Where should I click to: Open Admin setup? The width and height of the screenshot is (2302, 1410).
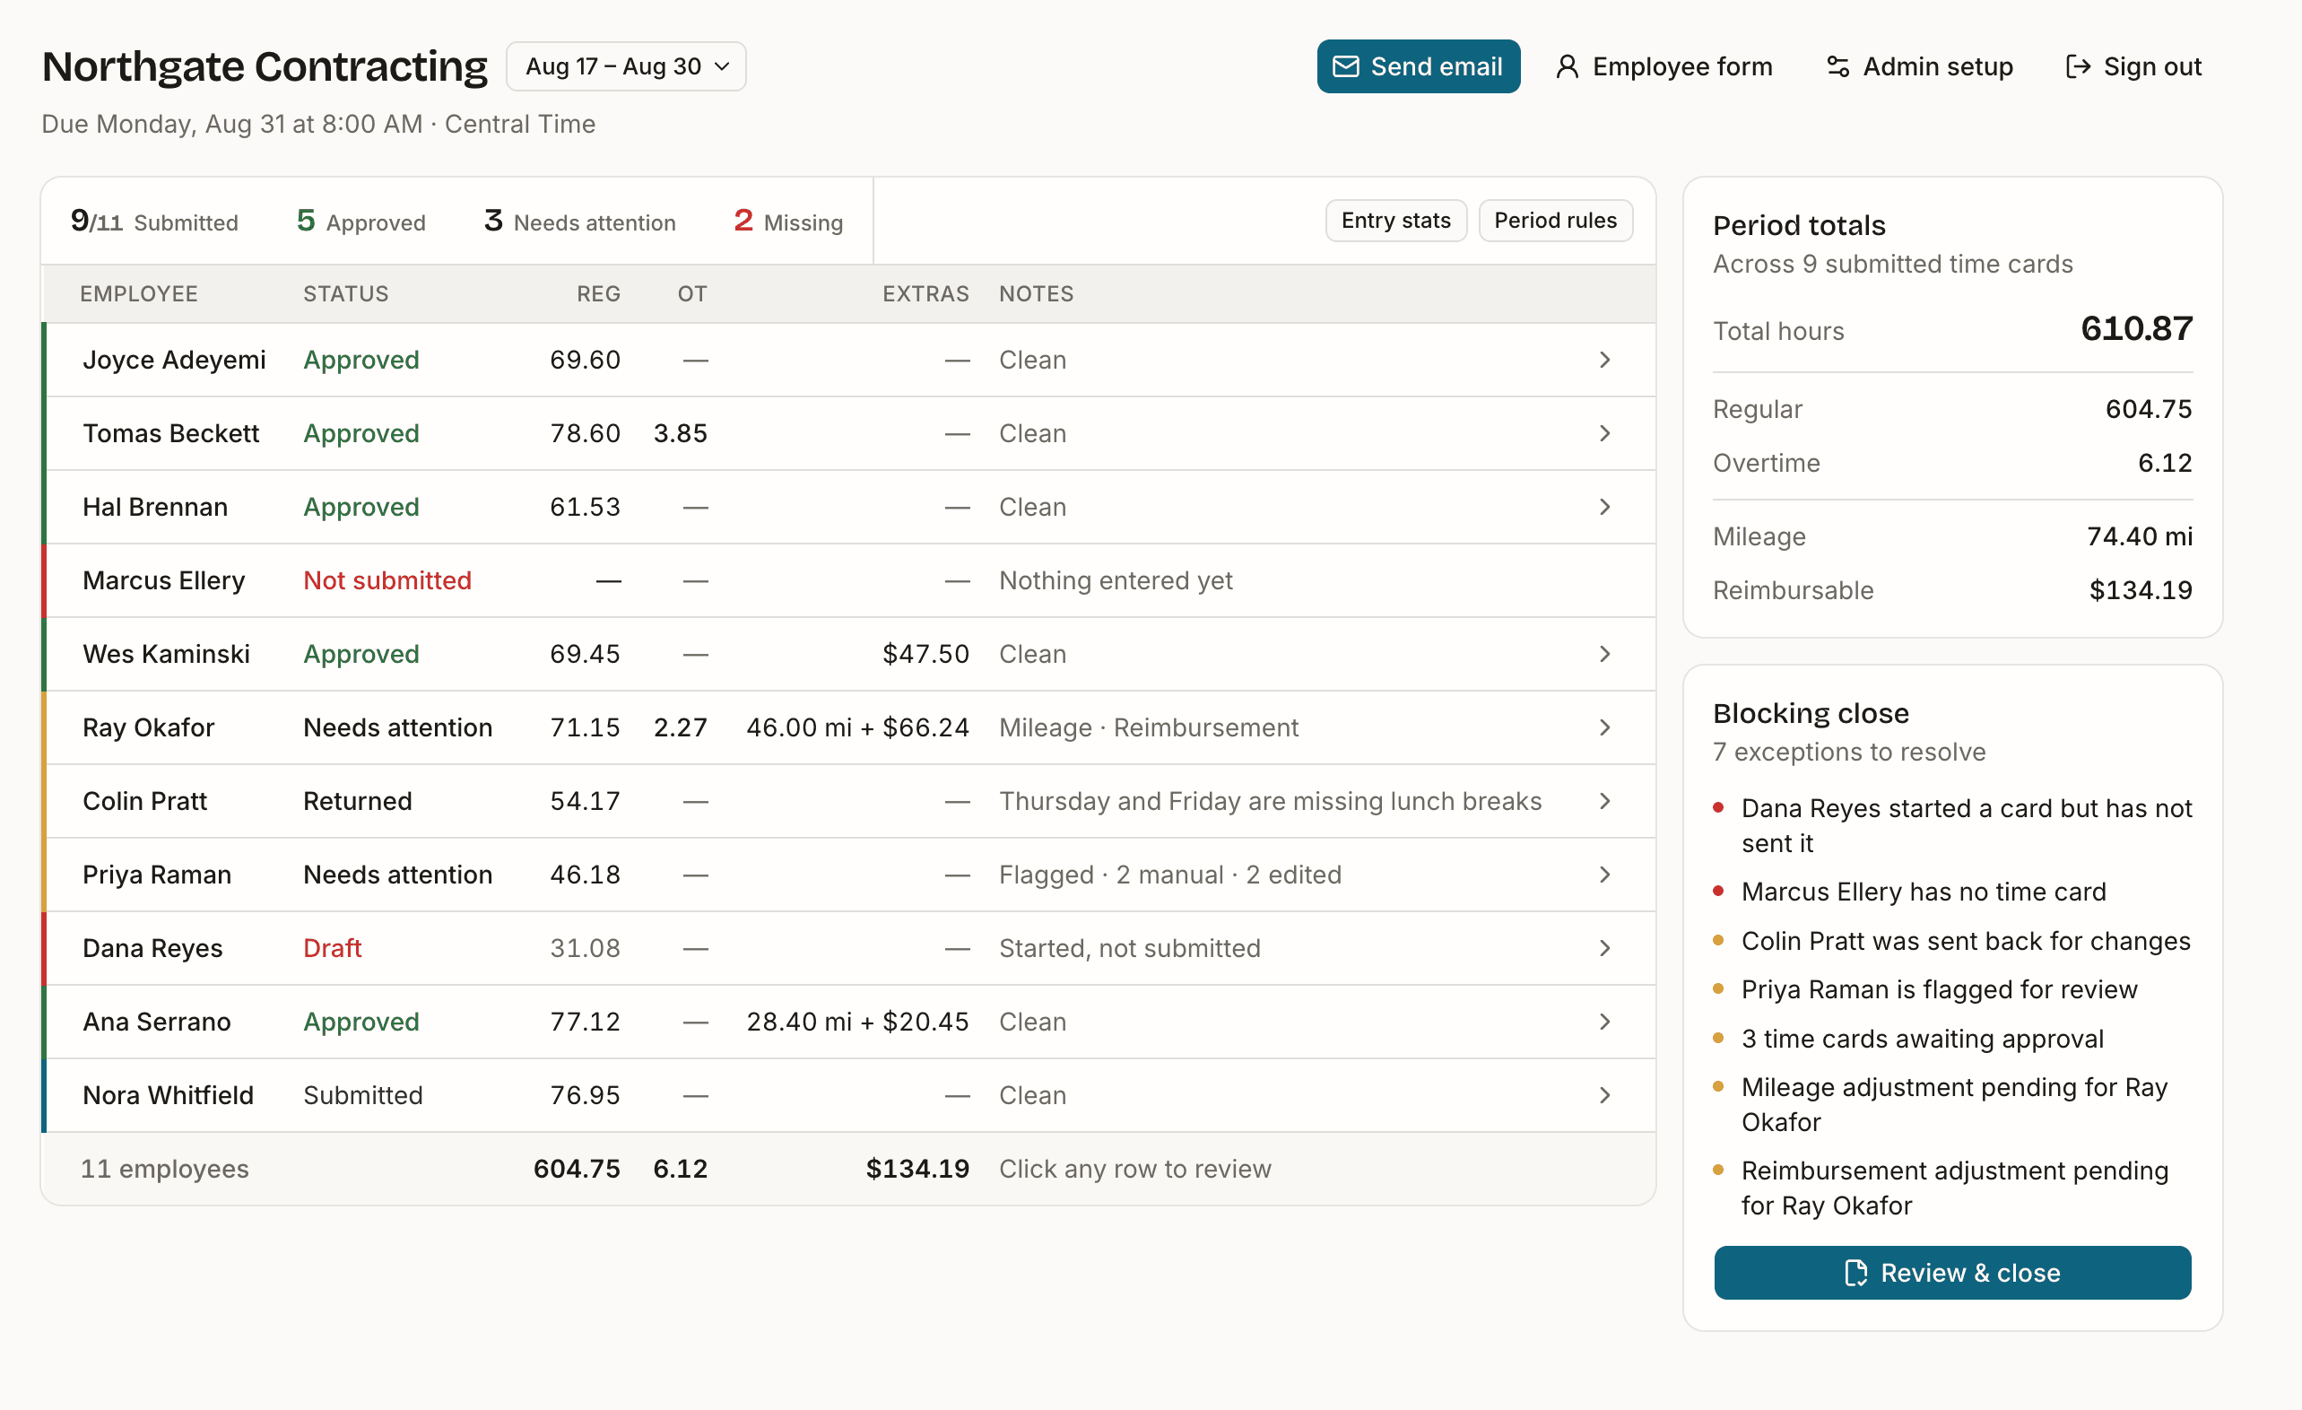pyautogui.click(x=1920, y=66)
